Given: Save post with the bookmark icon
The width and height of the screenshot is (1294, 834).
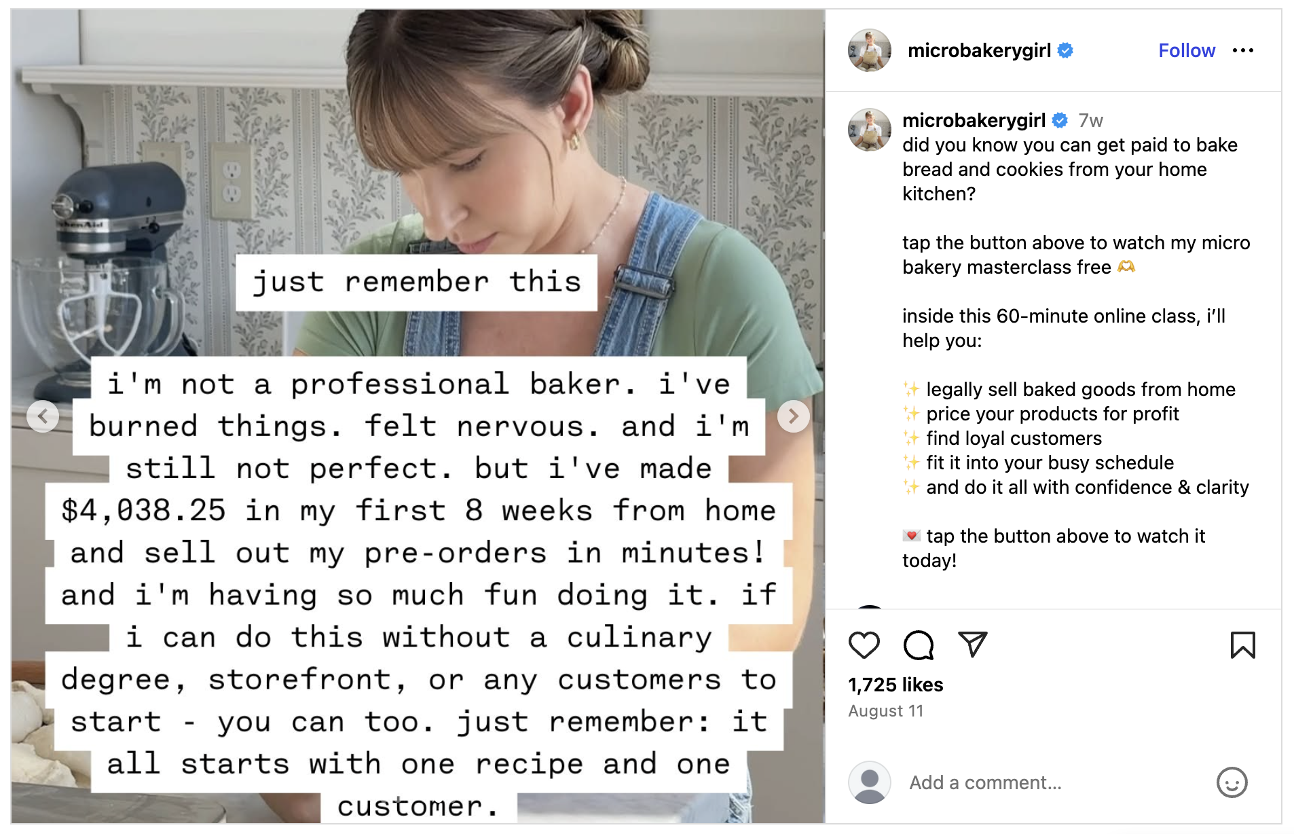Looking at the screenshot, I should pyautogui.click(x=1242, y=645).
